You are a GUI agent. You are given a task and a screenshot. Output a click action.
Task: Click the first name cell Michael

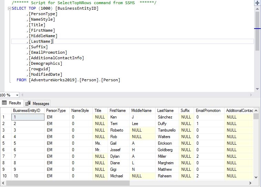[x=119, y=176]
